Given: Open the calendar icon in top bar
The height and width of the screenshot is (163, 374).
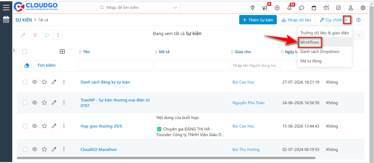Looking at the screenshot, I should click(x=314, y=8).
